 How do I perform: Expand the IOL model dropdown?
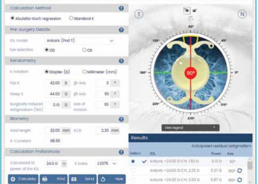pyautogui.click(x=80, y=41)
